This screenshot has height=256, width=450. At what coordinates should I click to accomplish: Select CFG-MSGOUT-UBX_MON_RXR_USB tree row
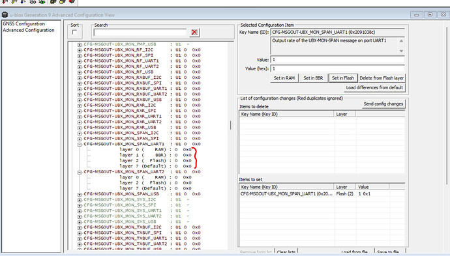point(142,128)
